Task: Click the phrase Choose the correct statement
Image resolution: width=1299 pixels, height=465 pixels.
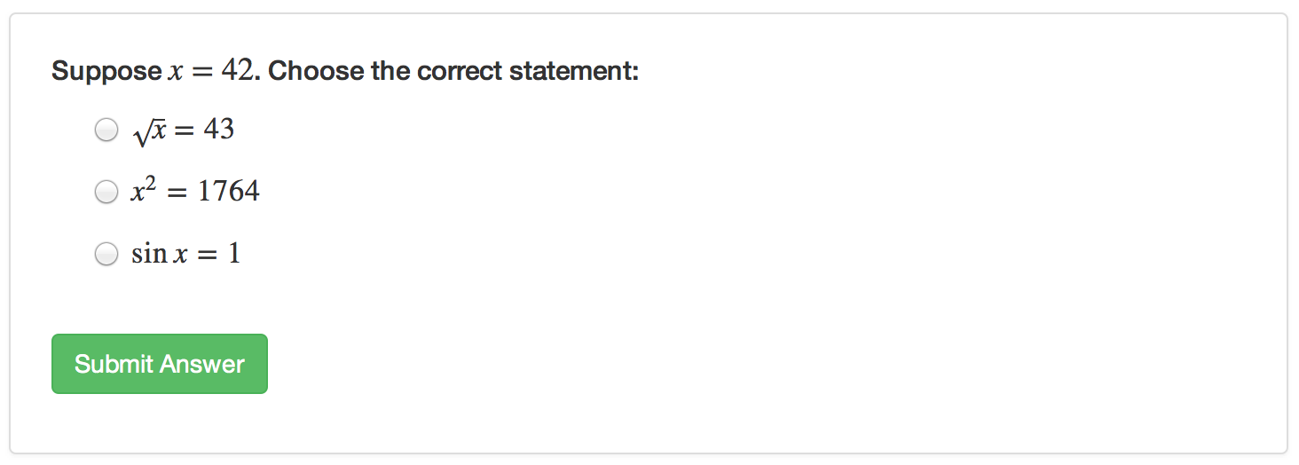Action: (453, 71)
